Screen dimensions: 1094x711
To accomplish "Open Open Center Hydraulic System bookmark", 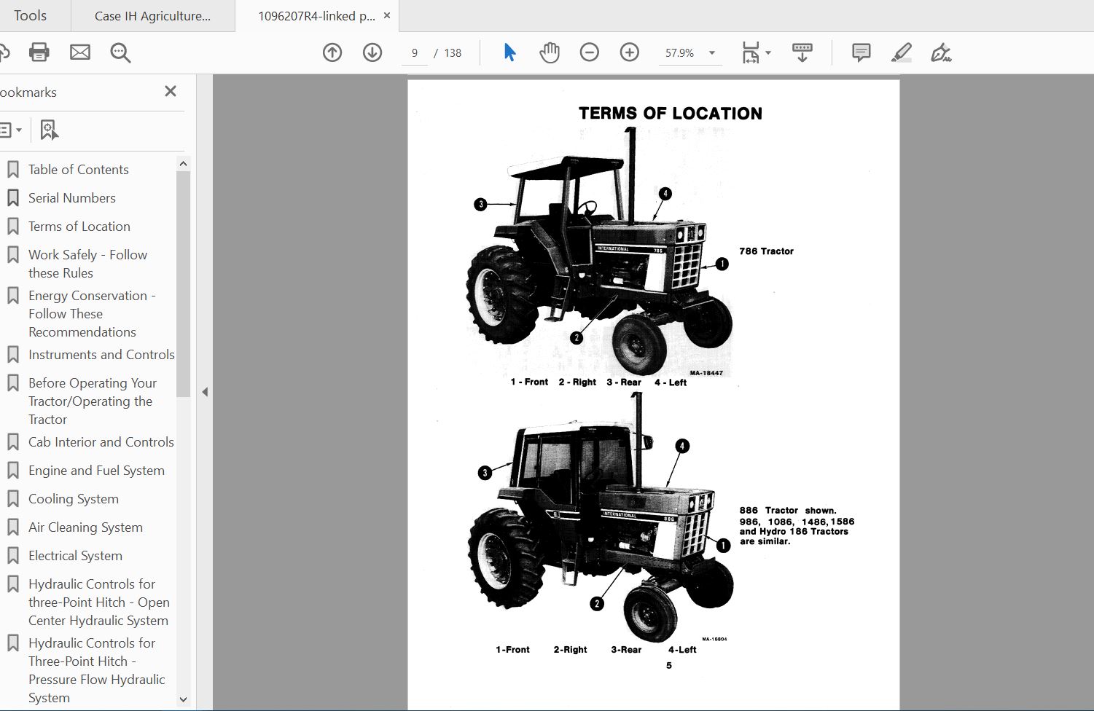I will pyautogui.click(x=98, y=602).
